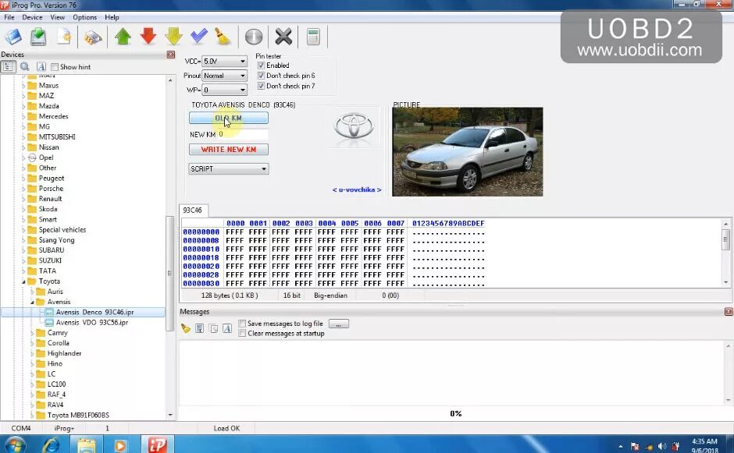
Task: Click the Toyota Avensis car picture
Action: pyautogui.click(x=467, y=152)
